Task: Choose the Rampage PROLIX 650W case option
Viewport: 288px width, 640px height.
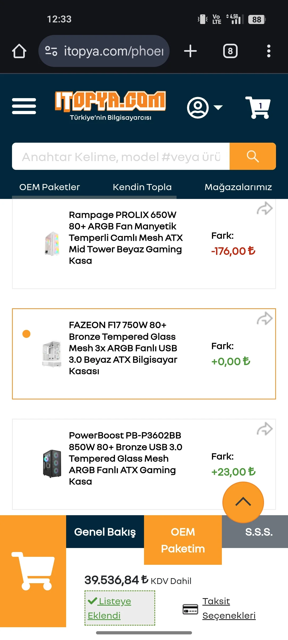Action: coord(125,238)
